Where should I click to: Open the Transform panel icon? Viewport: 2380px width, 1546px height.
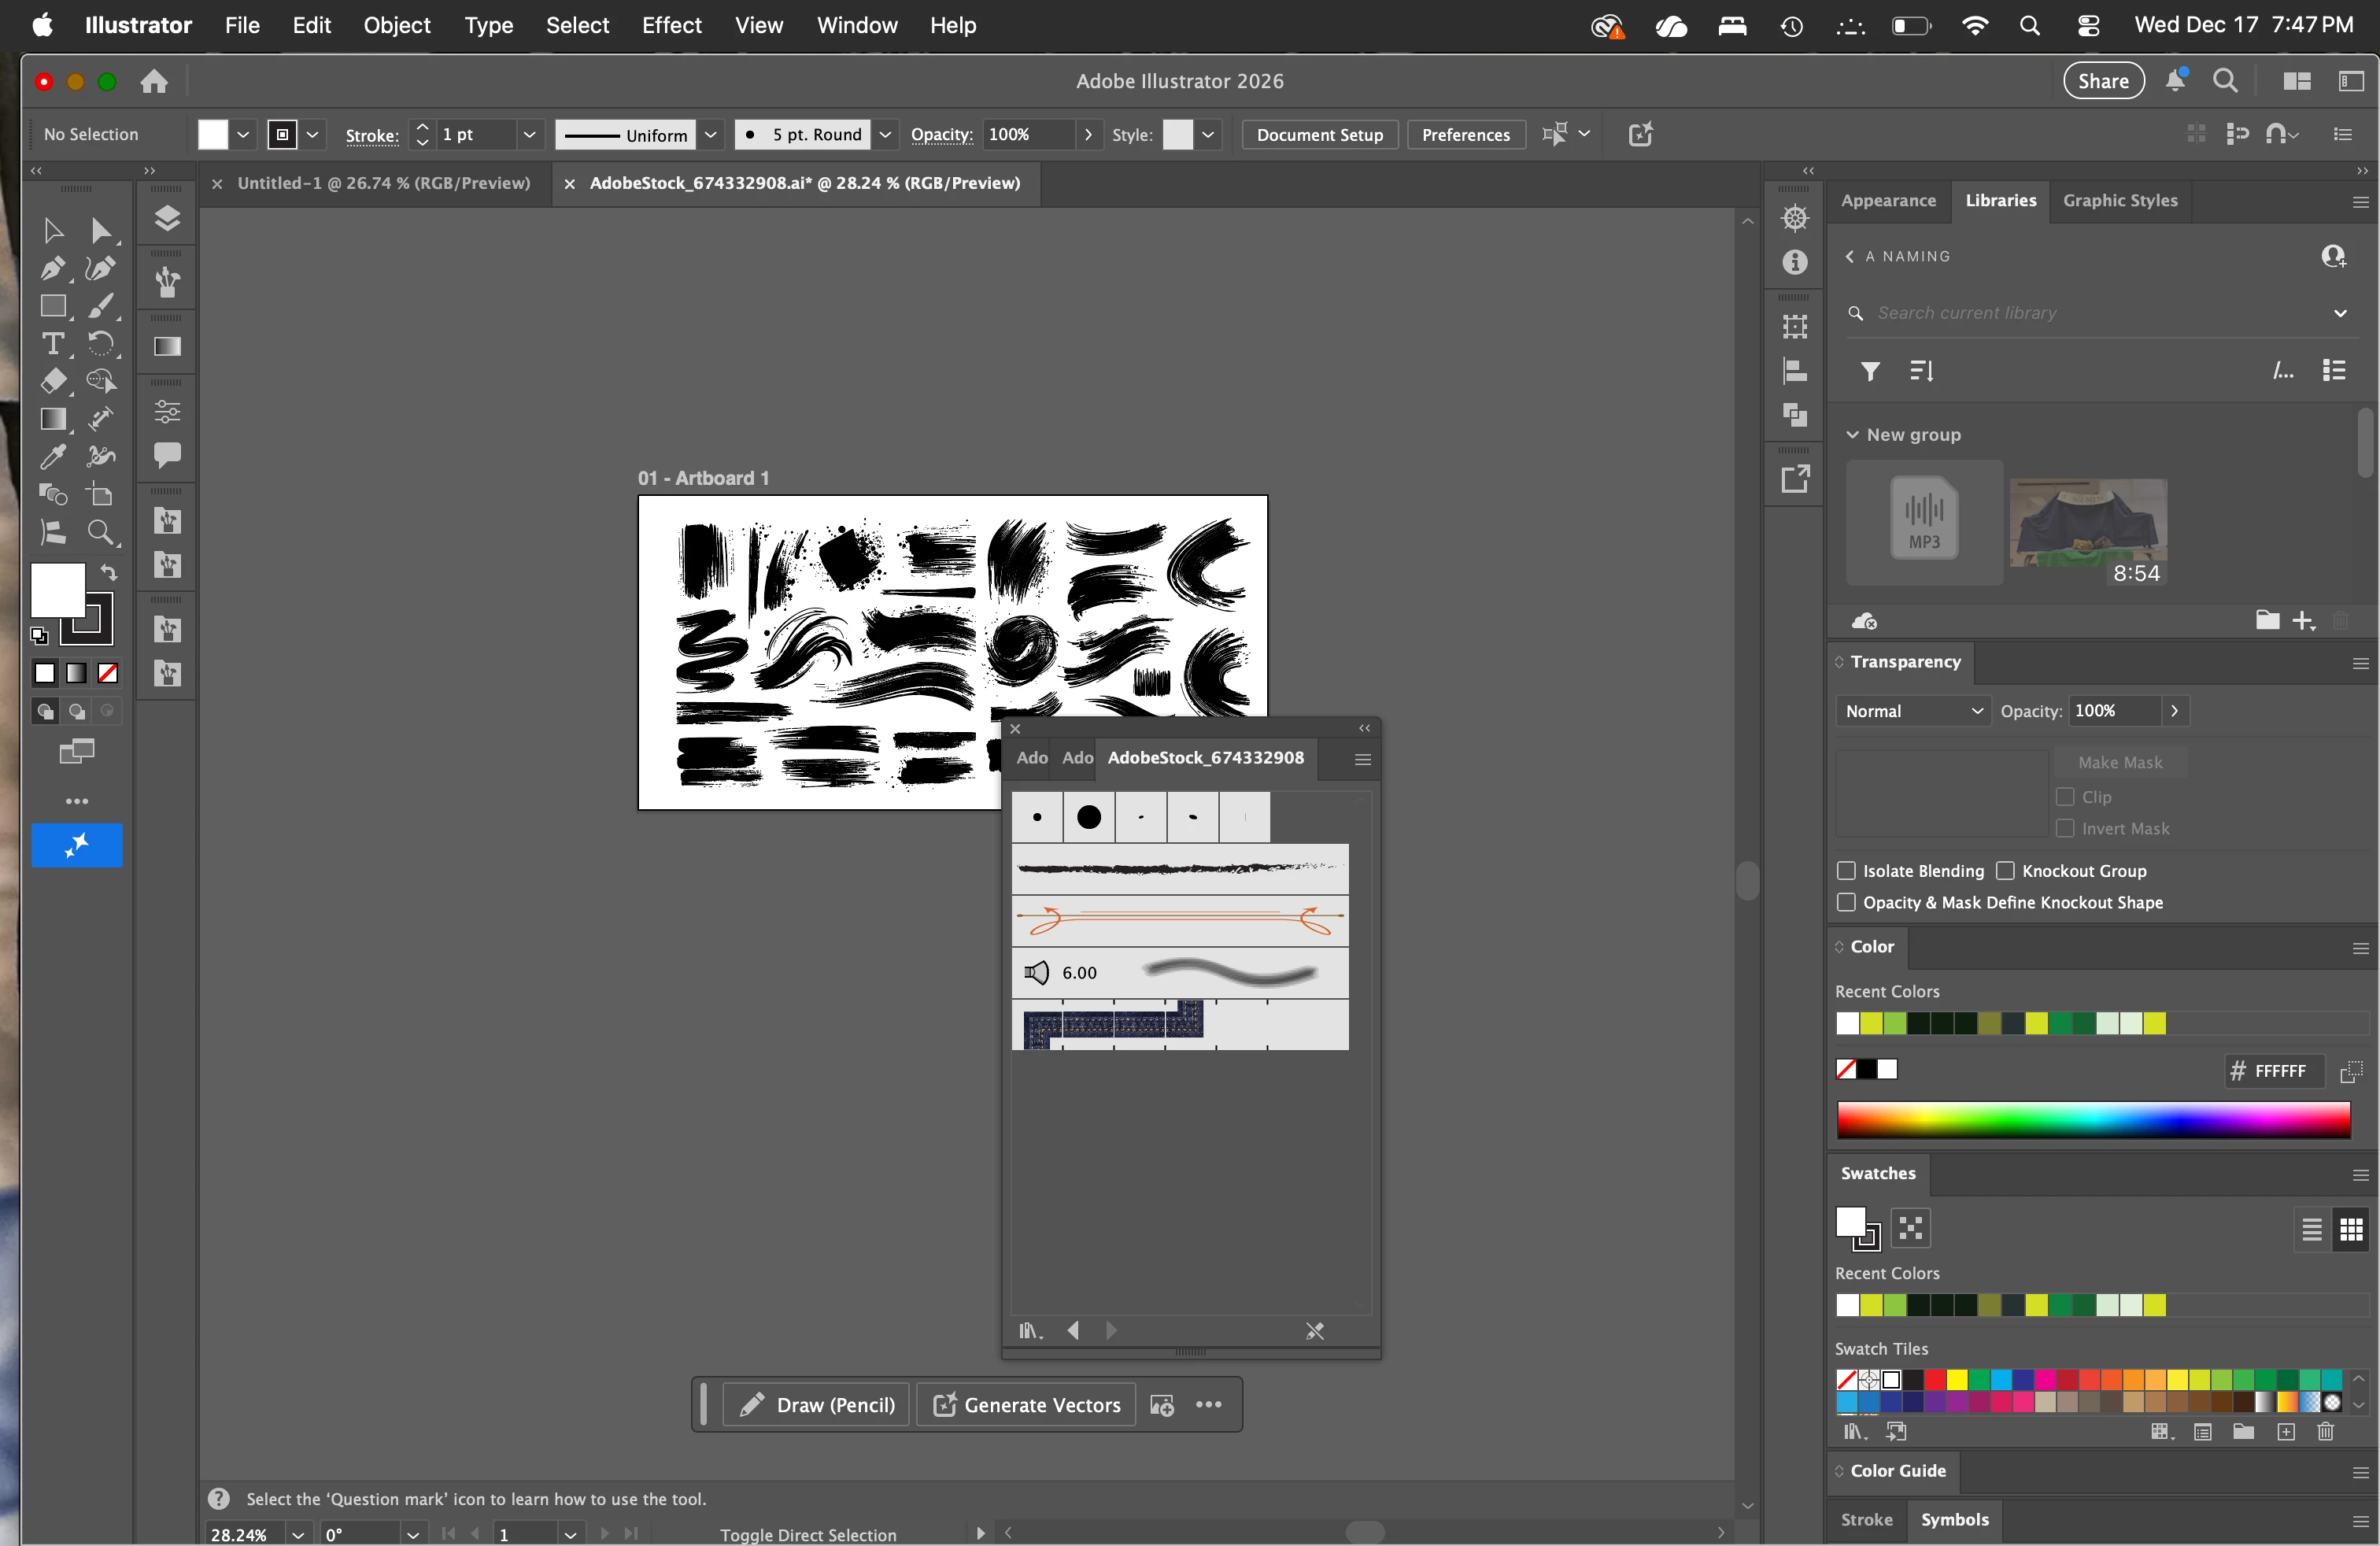[x=1795, y=326]
